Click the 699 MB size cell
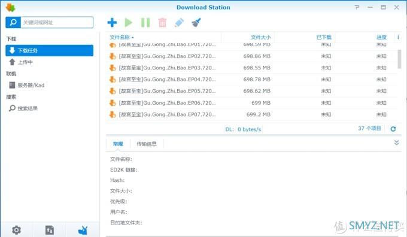Screen dimensions: 407x237 [x=261, y=103]
